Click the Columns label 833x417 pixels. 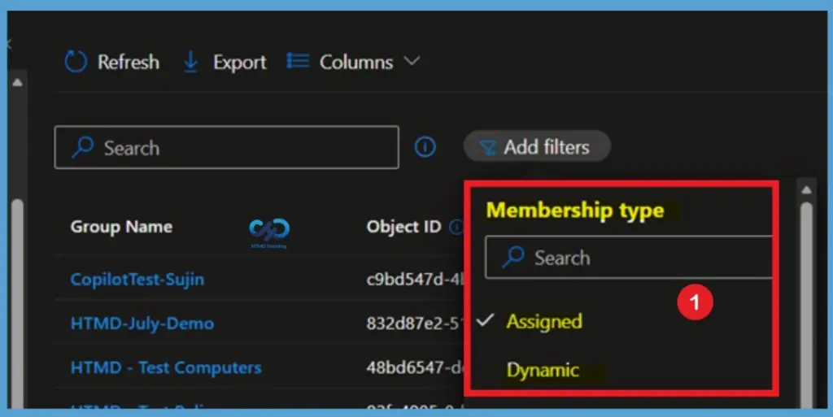tap(356, 62)
